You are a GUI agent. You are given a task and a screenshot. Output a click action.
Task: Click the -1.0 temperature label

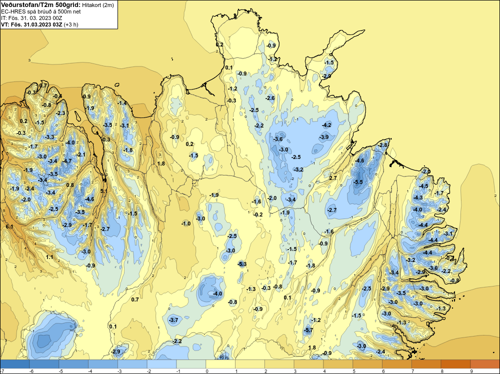click(x=186, y=223)
